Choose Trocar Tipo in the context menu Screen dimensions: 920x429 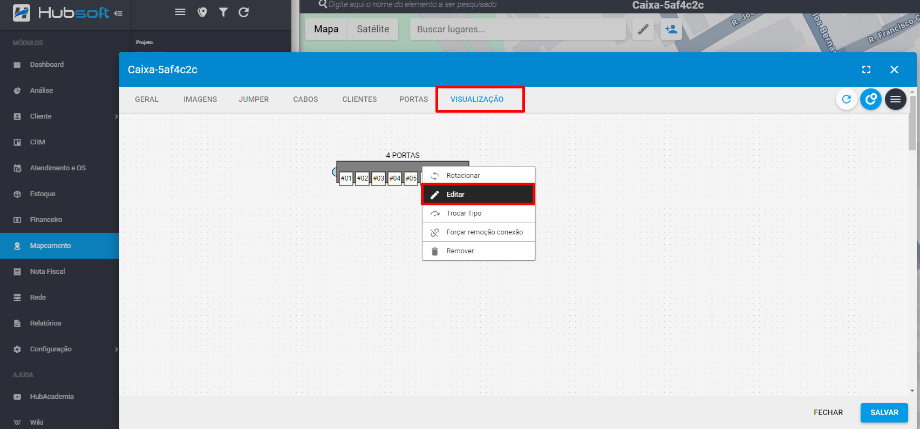pyautogui.click(x=479, y=213)
